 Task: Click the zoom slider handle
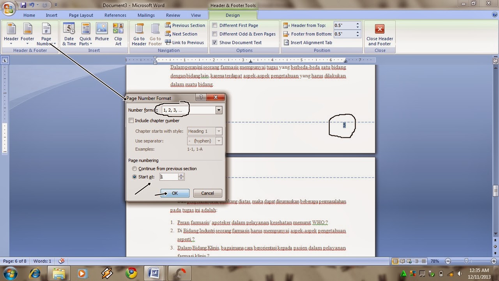pos(467,261)
